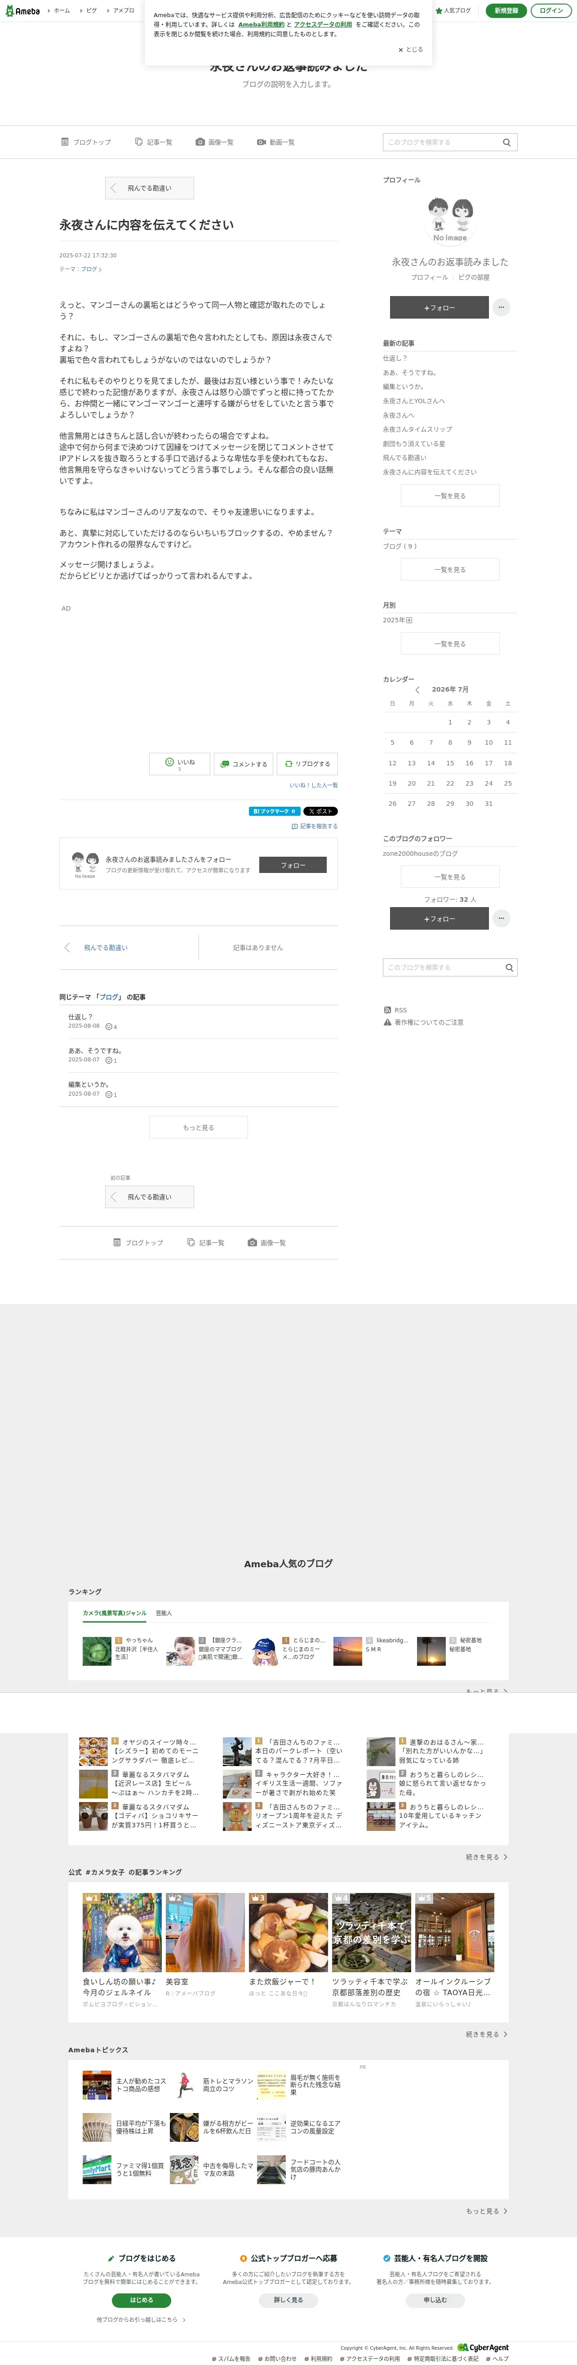The image size is (577, 2365).
Task: Select the カメラ(風景写真)ジャンル ranking tab
Action: (x=115, y=1613)
